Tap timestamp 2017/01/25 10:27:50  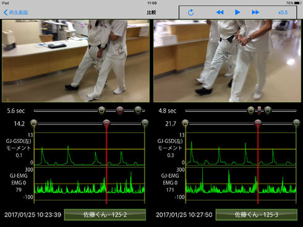pos(184,215)
